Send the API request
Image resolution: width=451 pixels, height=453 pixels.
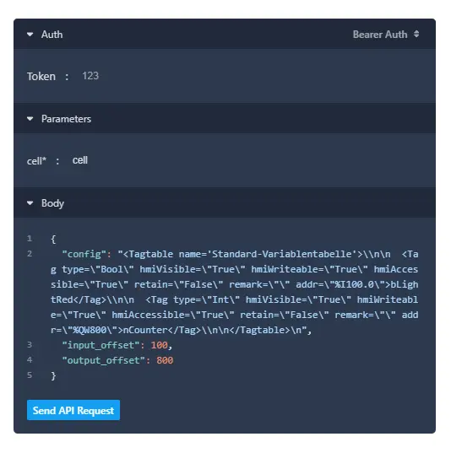tap(73, 410)
